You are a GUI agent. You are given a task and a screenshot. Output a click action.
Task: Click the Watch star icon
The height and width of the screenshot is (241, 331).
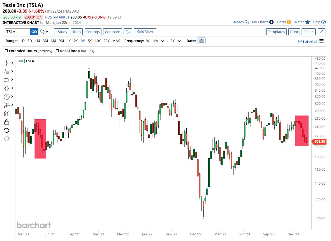(307, 22)
